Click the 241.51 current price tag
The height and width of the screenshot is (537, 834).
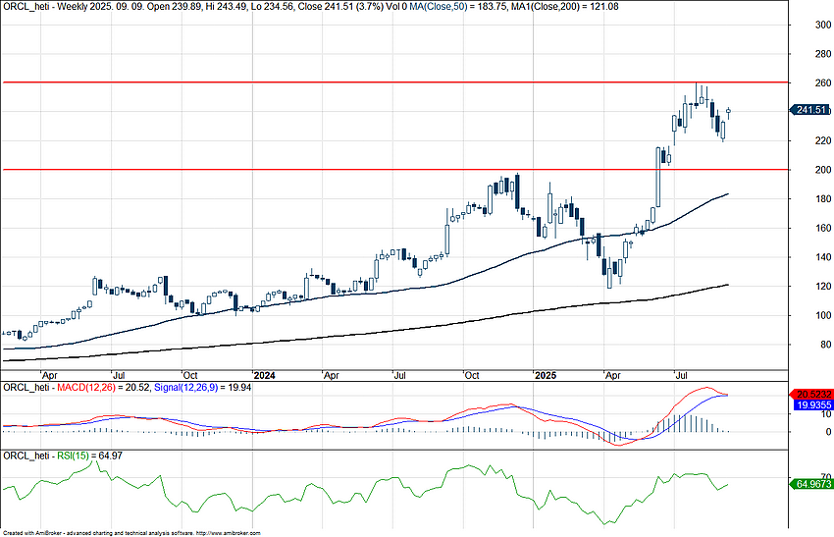coord(811,110)
